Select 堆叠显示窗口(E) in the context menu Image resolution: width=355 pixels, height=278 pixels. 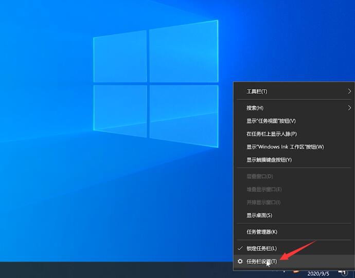tap(294, 189)
